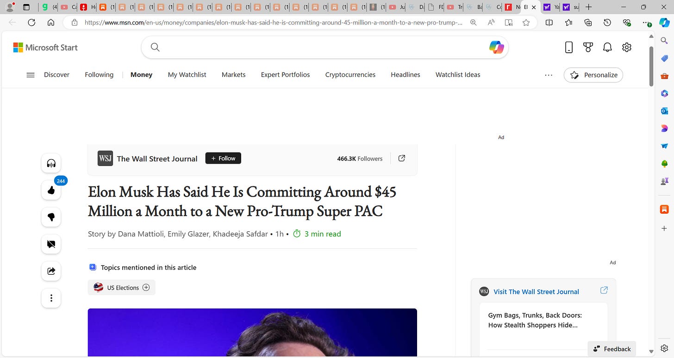The width and height of the screenshot is (674, 358).
Task: Open sidebar paper plane Drop icon
Action: pos(664,146)
